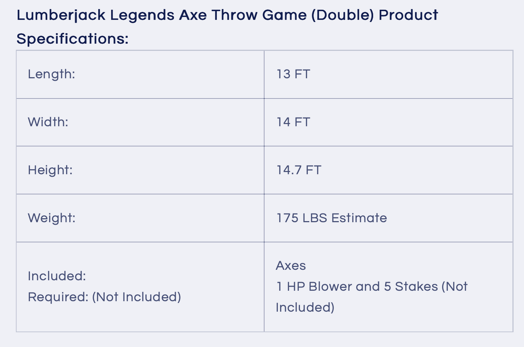
Task: Click the word "Estimate" in the weight row
Action: pos(359,218)
